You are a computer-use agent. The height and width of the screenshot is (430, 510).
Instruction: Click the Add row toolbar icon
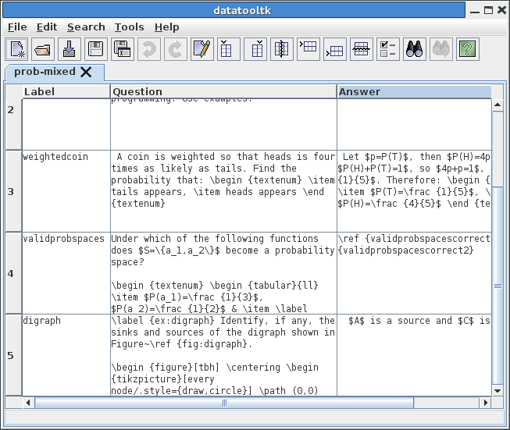308,49
